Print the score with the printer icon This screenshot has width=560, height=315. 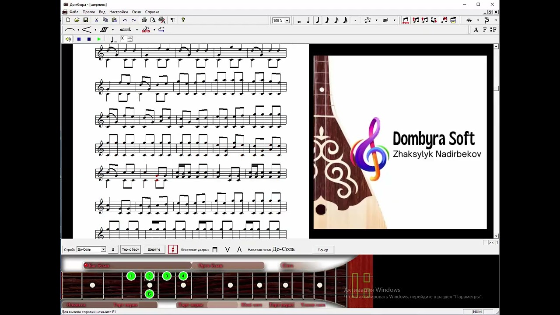tap(144, 20)
